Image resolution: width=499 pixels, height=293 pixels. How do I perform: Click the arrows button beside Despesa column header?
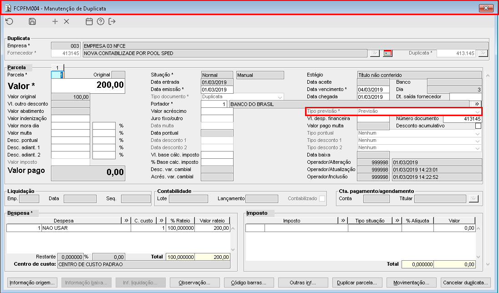[126, 221]
